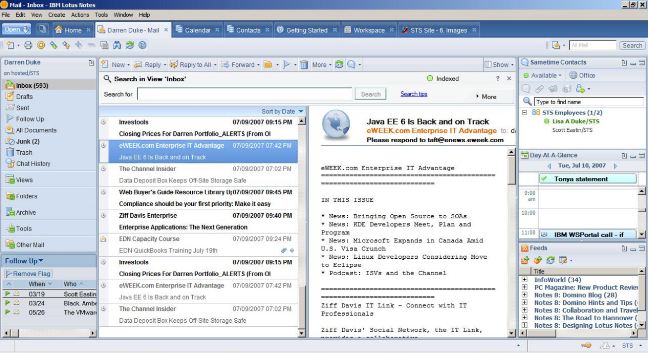The image size is (648, 353).
Task: Expand the InfoWorld (34) feed
Action: click(524, 280)
